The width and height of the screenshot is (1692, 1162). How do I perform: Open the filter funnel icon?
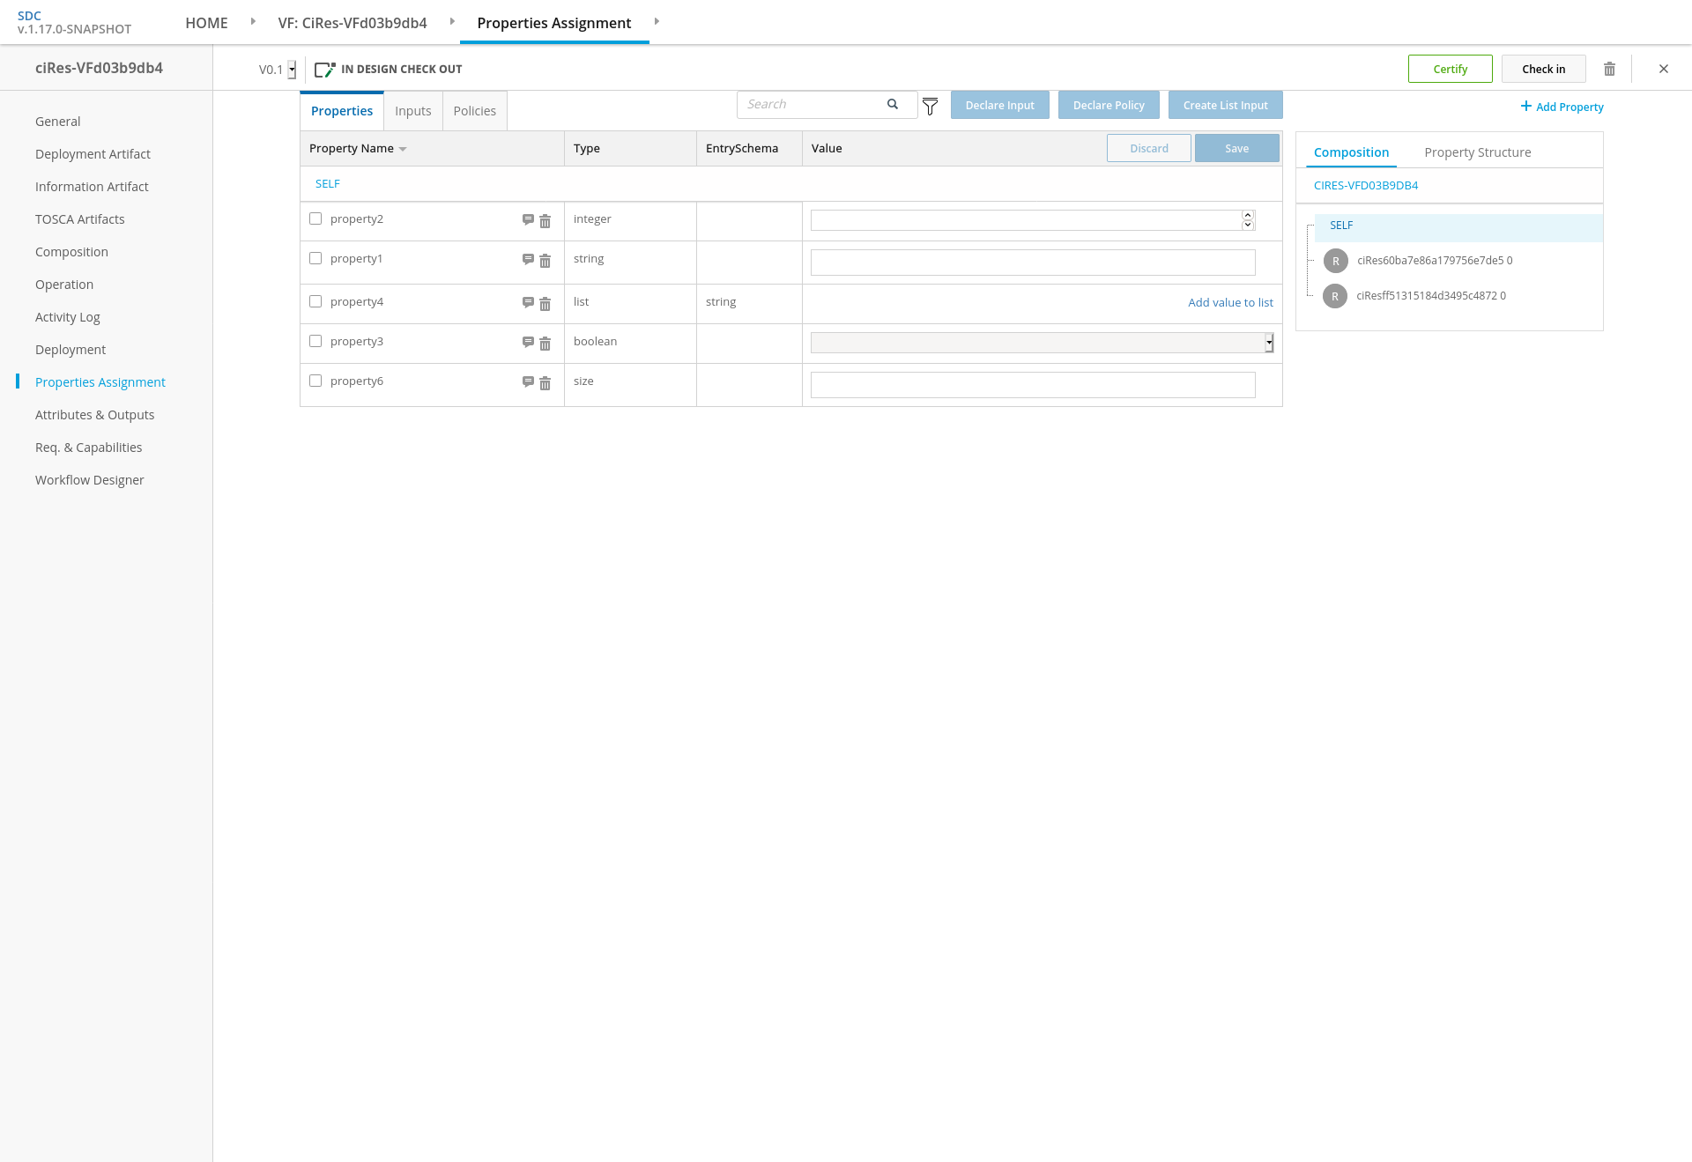tap(930, 107)
